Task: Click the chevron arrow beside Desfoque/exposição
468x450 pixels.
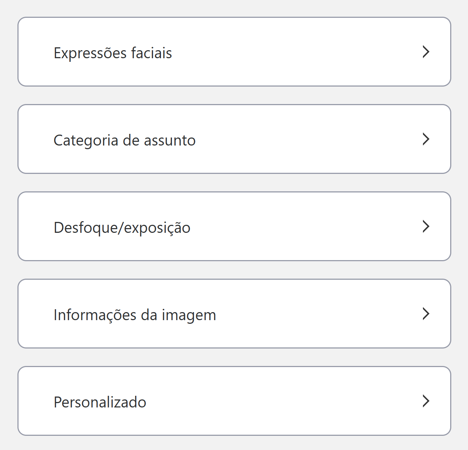Action: 426,226
